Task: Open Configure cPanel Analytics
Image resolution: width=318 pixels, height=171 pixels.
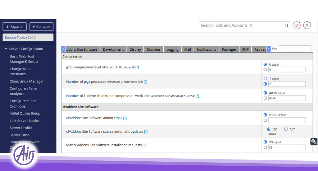Action: click(x=24, y=91)
